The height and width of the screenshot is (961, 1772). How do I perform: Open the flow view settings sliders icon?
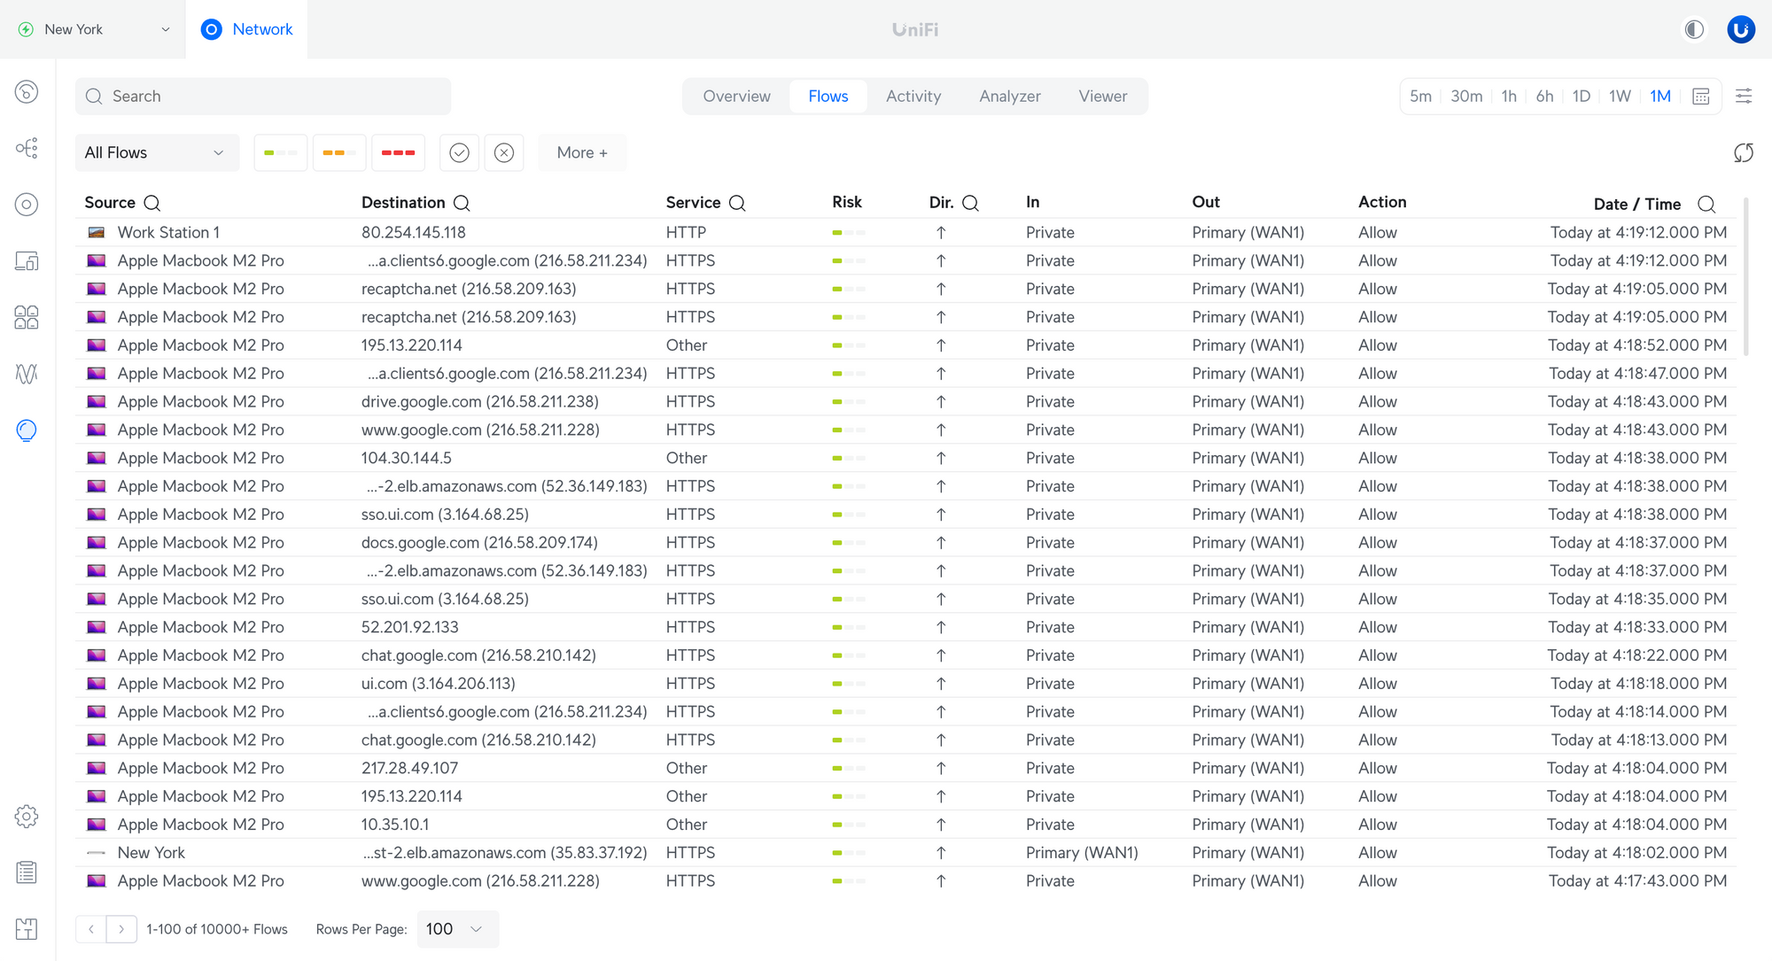1743,97
